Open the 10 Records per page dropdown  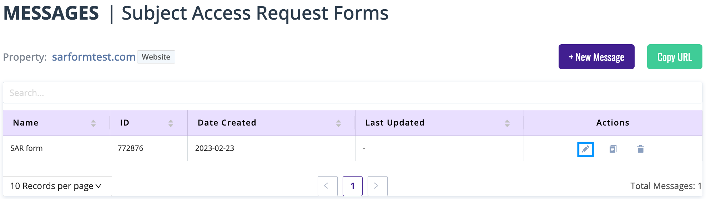click(57, 186)
